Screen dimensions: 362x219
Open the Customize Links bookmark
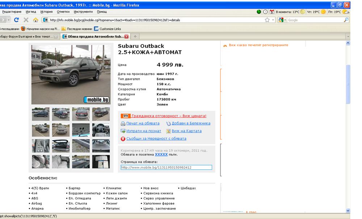(x=108, y=29)
